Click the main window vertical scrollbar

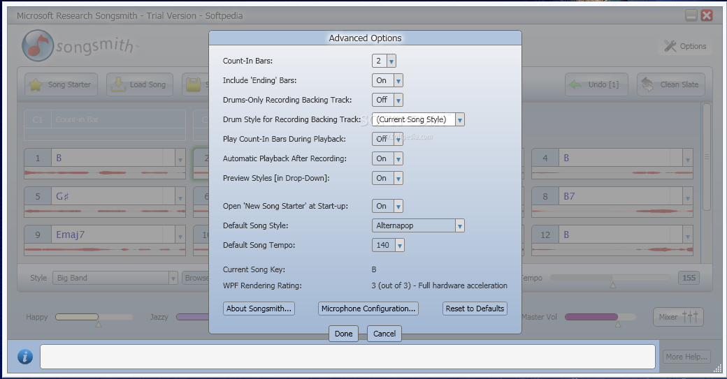coord(707,157)
